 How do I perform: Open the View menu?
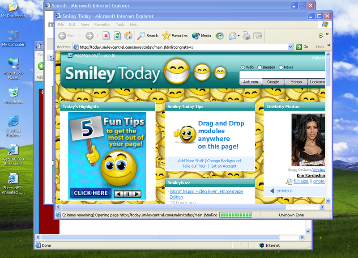coord(85,25)
